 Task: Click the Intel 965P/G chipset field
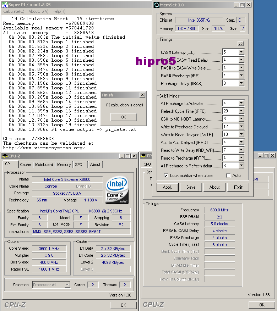tap(199, 20)
